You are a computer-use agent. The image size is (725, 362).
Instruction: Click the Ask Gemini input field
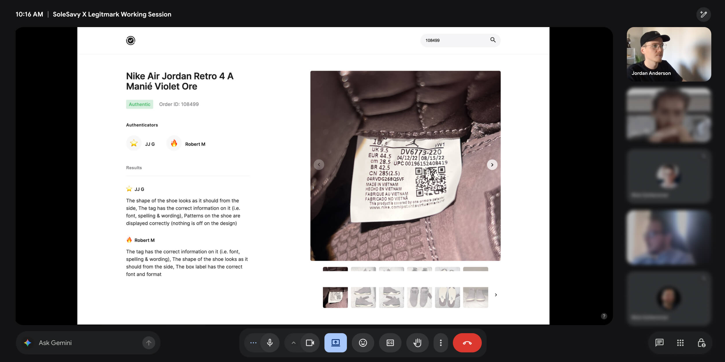(88, 343)
